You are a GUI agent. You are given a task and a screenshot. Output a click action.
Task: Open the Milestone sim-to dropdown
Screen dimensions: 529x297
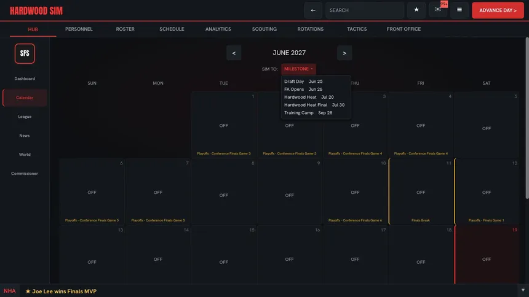(298, 69)
